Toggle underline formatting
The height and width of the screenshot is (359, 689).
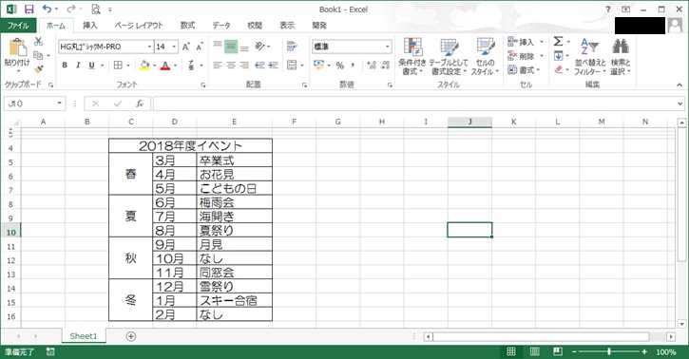point(91,66)
